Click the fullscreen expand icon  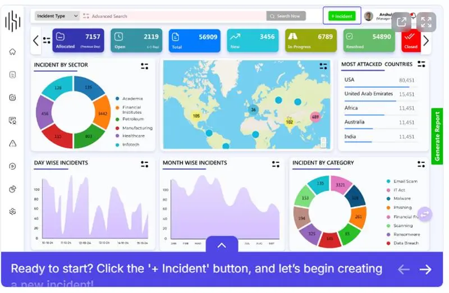pyautogui.click(x=426, y=22)
